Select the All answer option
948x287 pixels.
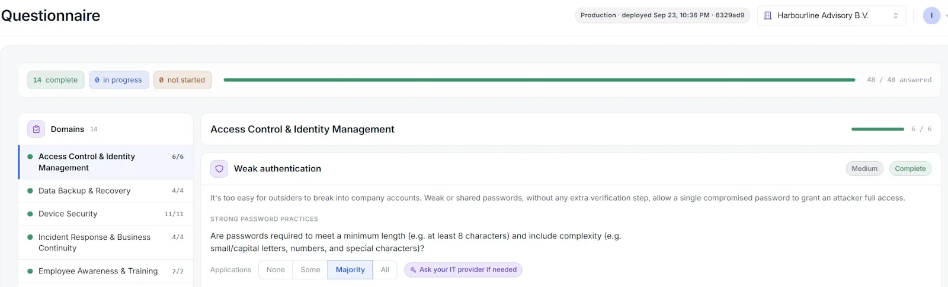[x=385, y=270]
